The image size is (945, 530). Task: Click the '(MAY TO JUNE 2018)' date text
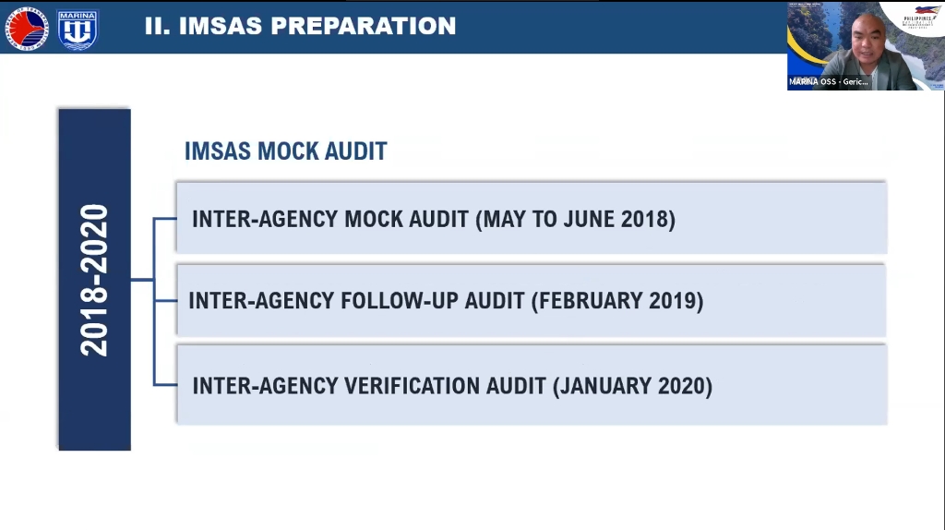(576, 219)
